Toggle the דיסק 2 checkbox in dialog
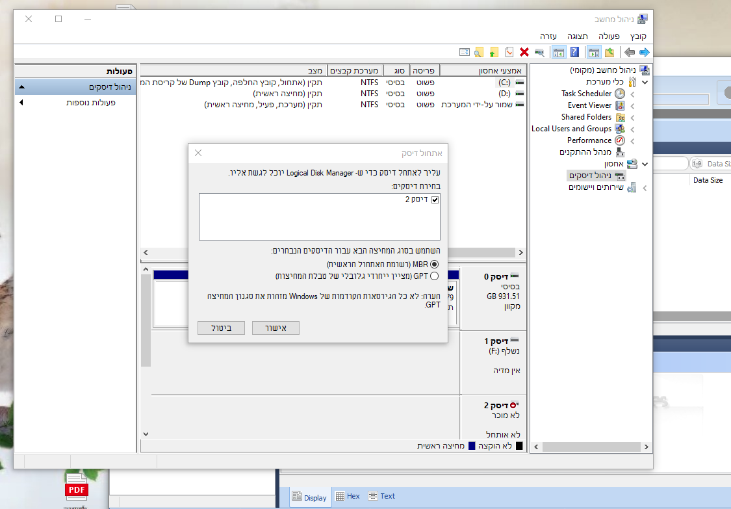The width and height of the screenshot is (731, 509). point(435,200)
